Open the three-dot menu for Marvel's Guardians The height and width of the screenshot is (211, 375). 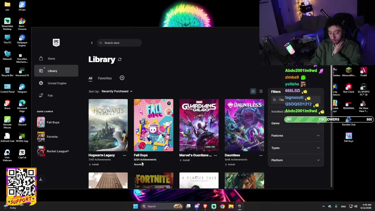tap(215, 155)
